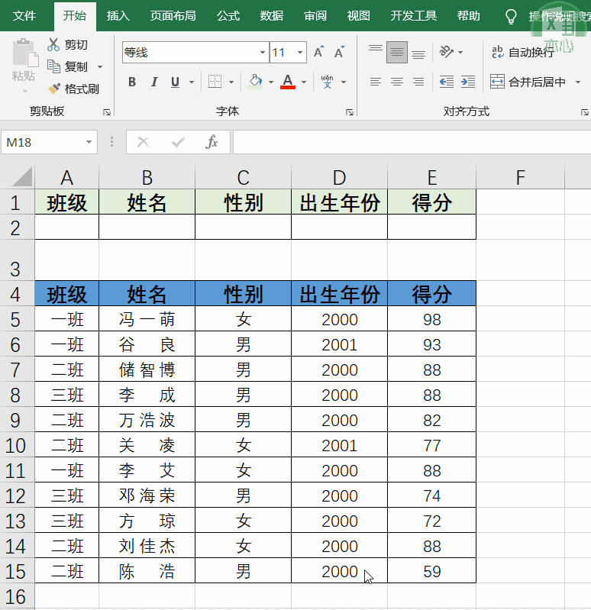Expand the text orientation dropdown arrow
This screenshot has width=591, height=610.
click(x=460, y=52)
